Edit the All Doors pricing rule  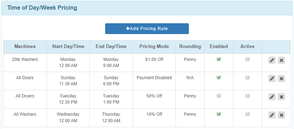(272, 78)
